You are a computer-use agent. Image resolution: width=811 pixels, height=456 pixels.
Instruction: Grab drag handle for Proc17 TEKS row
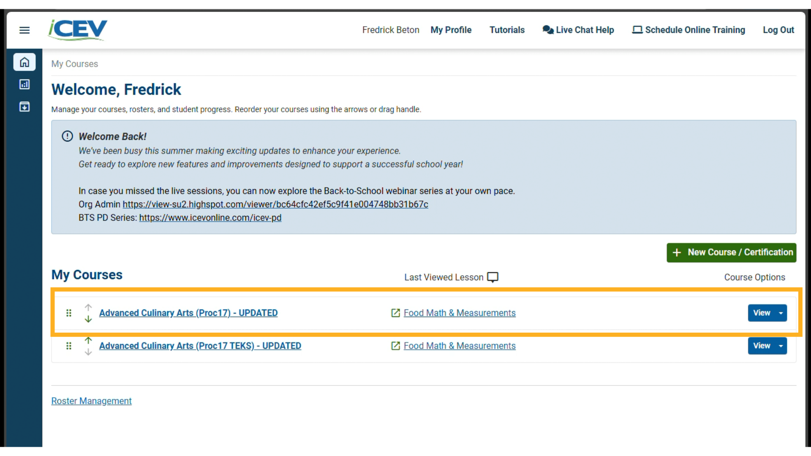tap(69, 346)
